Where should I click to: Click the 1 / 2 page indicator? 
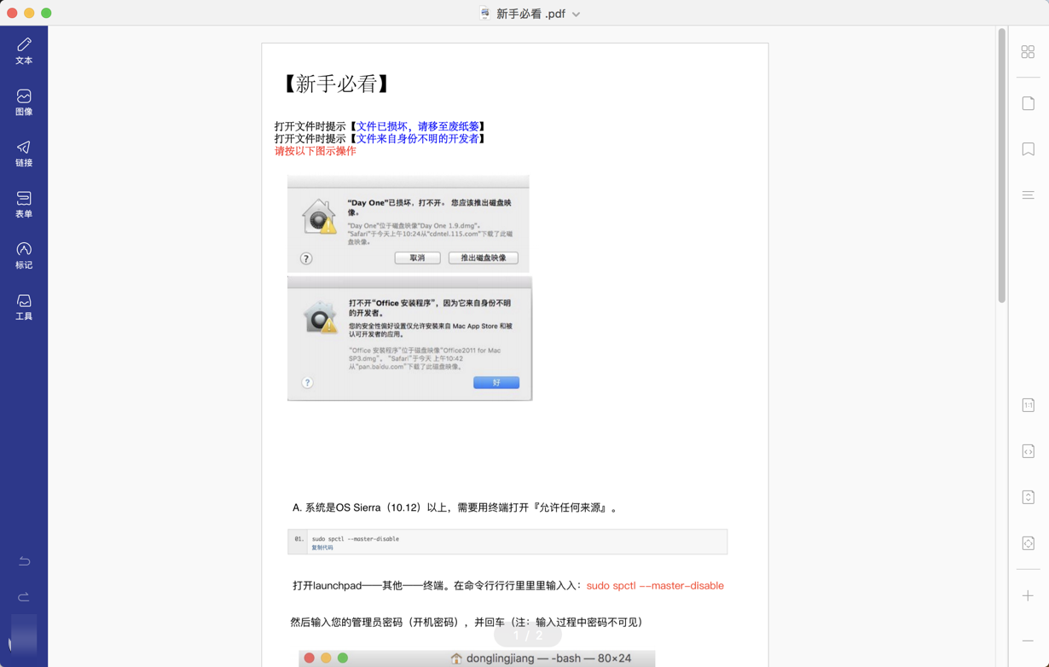[x=527, y=635]
